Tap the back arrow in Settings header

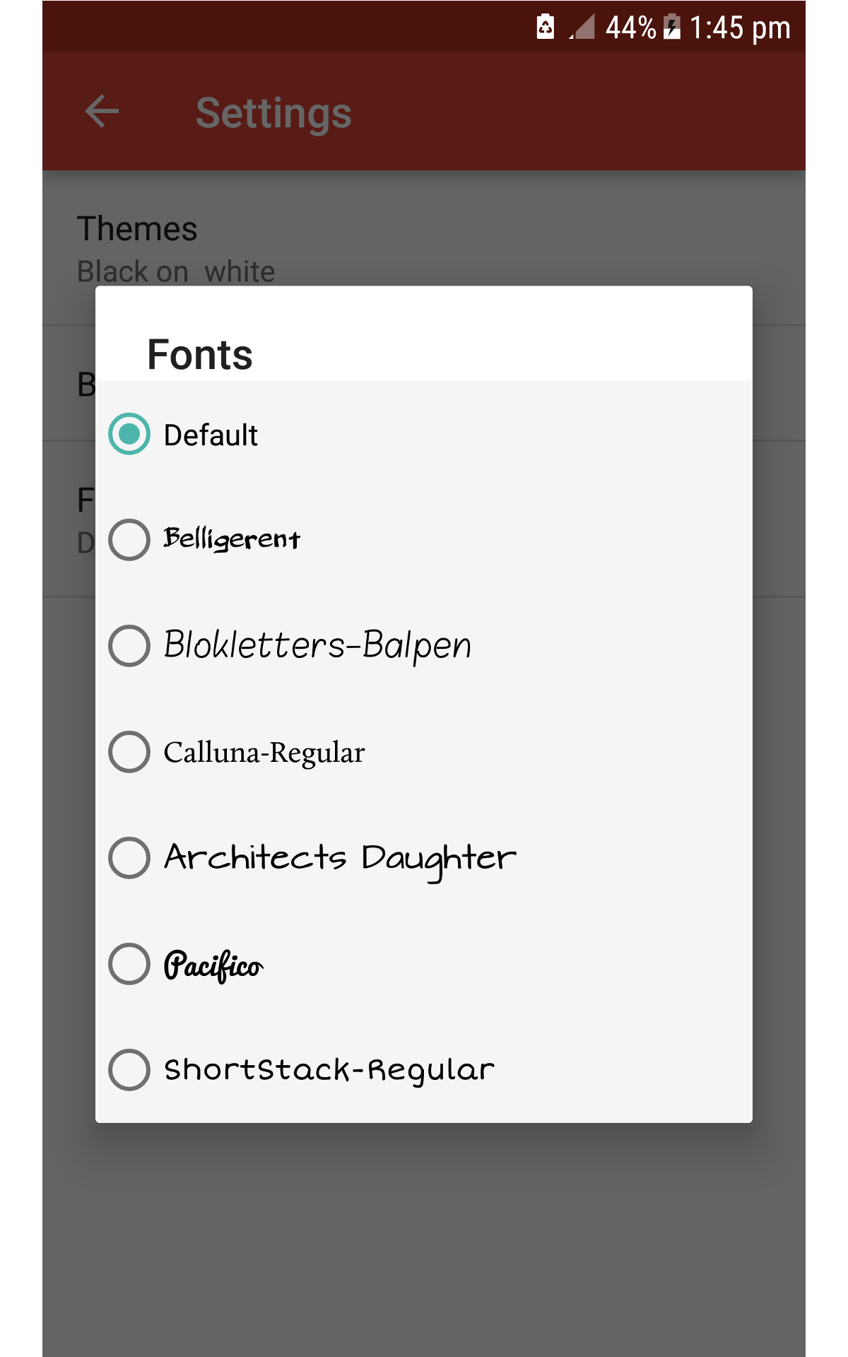point(102,112)
